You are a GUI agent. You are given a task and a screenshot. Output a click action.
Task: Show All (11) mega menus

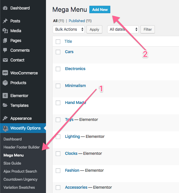(59, 21)
